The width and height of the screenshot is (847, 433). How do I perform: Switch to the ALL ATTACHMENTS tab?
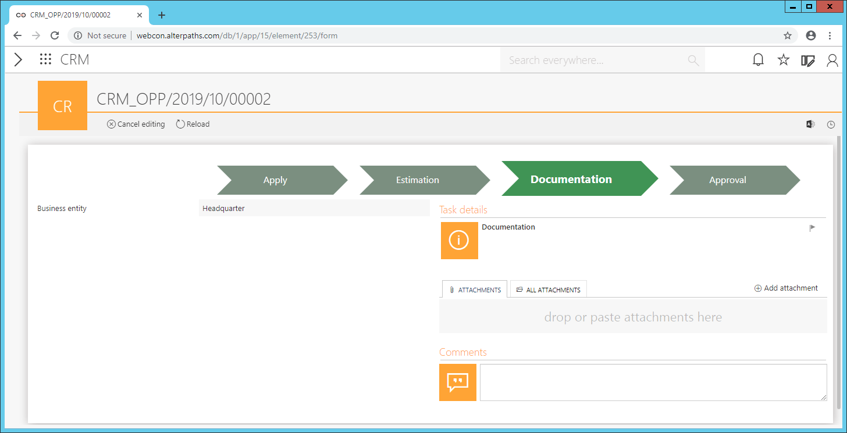pyautogui.click(x=548, y=289)
